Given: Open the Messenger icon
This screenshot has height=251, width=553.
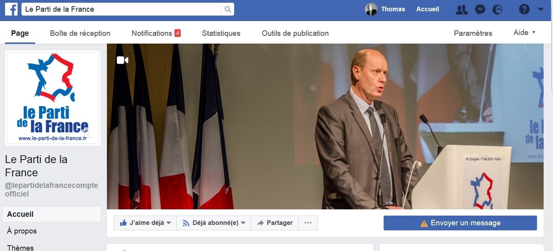Looking at the screenshot, I should (480, 9).
